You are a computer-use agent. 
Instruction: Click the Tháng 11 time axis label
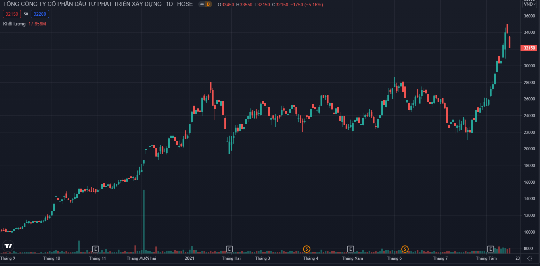pyautogui.click(x=98, y=258)
